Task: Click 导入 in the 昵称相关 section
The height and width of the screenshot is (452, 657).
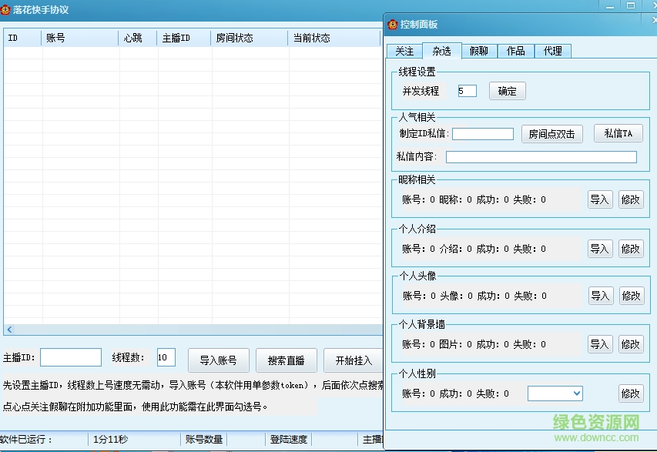Action: (599, 199)
